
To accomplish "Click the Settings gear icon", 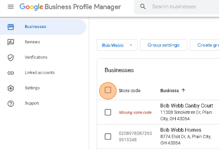I will [x=11, y=88].
